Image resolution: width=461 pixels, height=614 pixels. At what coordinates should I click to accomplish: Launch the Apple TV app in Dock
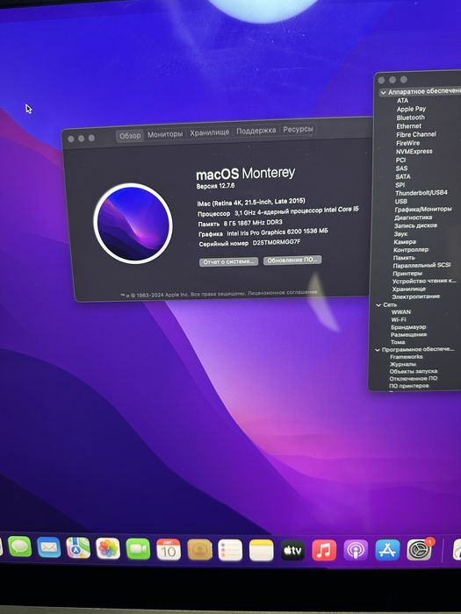click(x=292, y=550)
